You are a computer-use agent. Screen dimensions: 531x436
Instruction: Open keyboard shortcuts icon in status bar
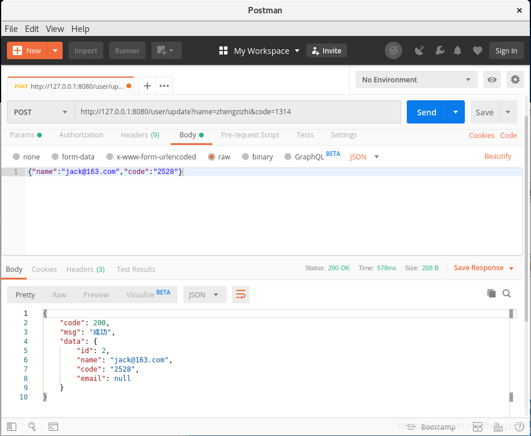coord(498,427)
